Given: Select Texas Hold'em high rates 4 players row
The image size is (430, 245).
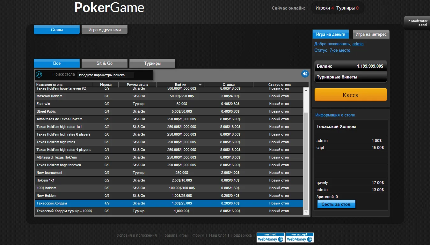Looking at the screenshot, I should (x=169, y=150).
